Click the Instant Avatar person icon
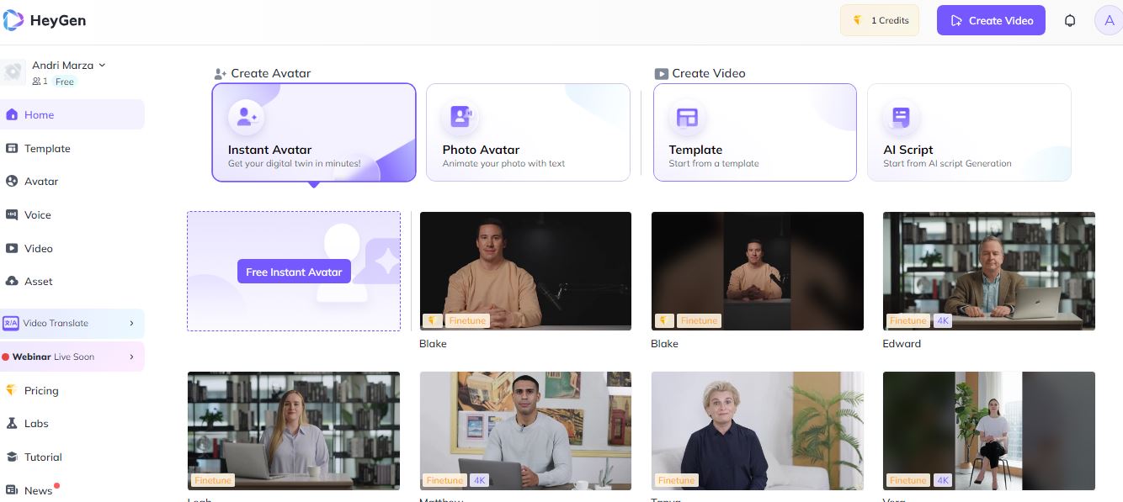This screenshot has height=502, width=1123. click(247, 117)
